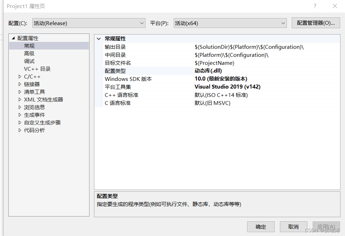Click the 应用(A) button

326,227
